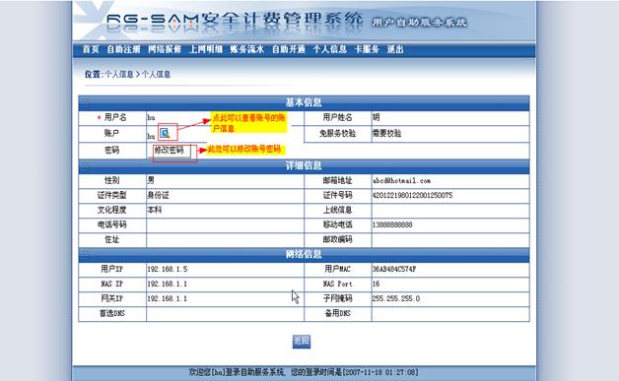Click the 用户IP value 192.168.1.5
This screenshot has height=381, width=619.
tap(168, 269)
